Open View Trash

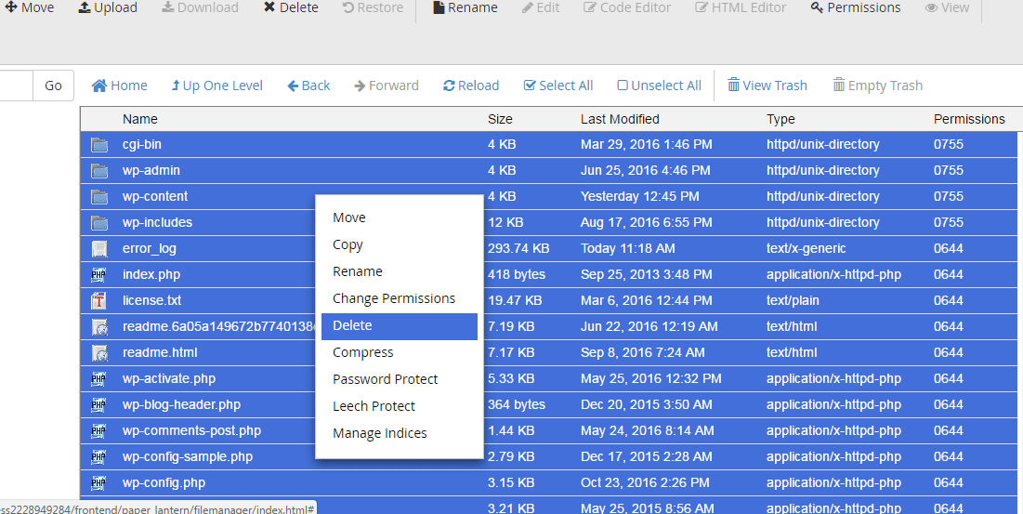tap(767, 86)
